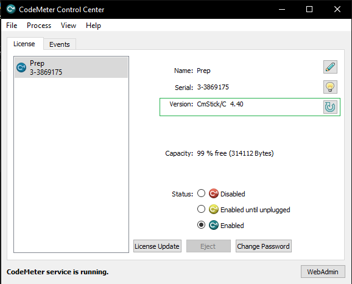Click the firmware update refresh icon
This screenshot has width=352, height=284.
(x=330, y=107)
